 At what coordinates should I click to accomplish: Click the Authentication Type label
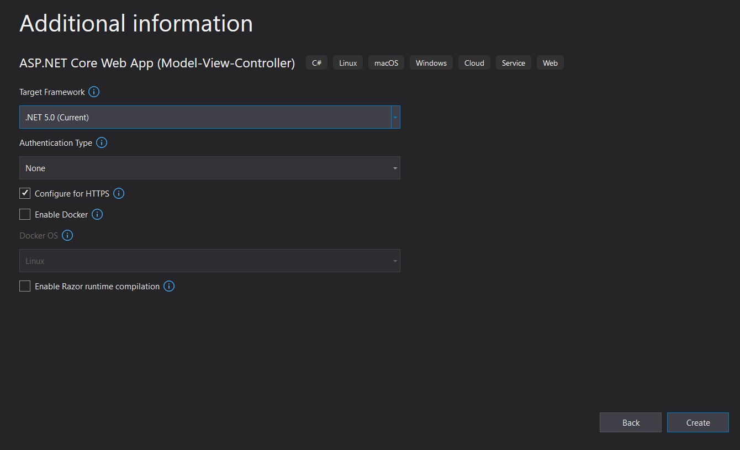click(56, 143)
